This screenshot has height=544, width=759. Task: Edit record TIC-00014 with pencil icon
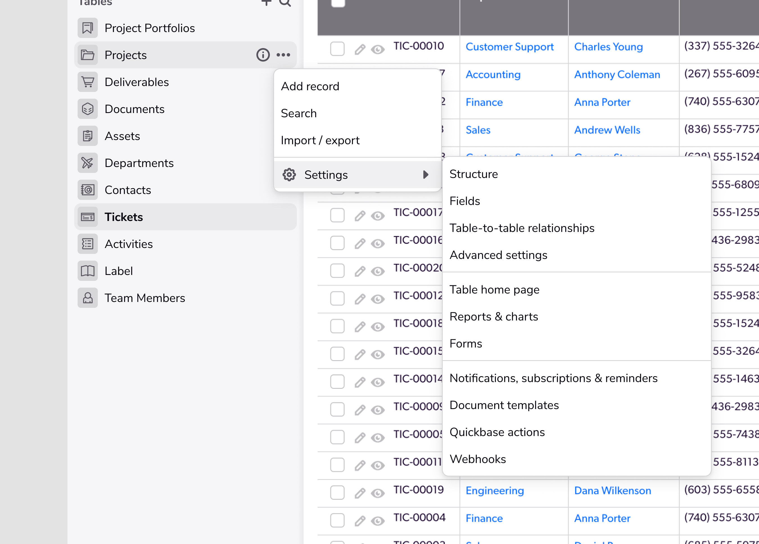point(360,382)
